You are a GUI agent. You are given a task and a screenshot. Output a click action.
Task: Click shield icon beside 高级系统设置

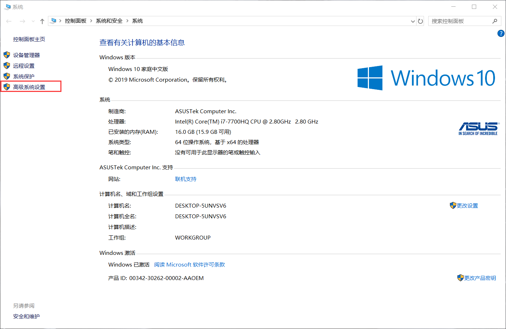tap(7, 87)
